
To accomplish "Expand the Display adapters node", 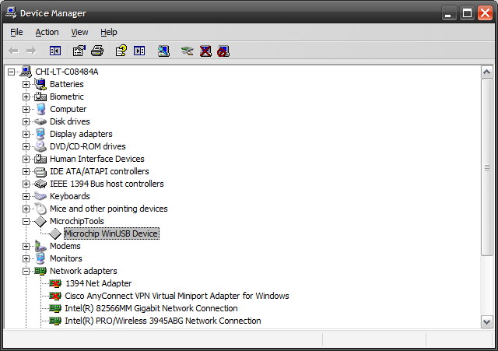I will [26, 134].
